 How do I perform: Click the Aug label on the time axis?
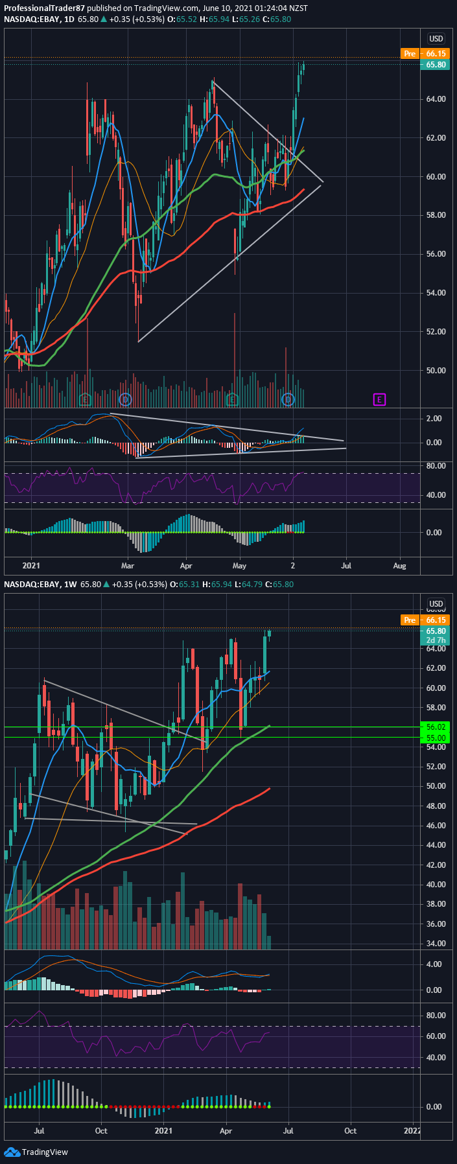tap(400, 566)
